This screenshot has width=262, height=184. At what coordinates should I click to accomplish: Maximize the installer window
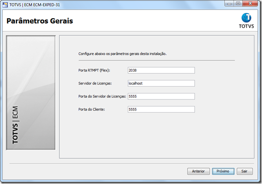(x=238, y=4)
